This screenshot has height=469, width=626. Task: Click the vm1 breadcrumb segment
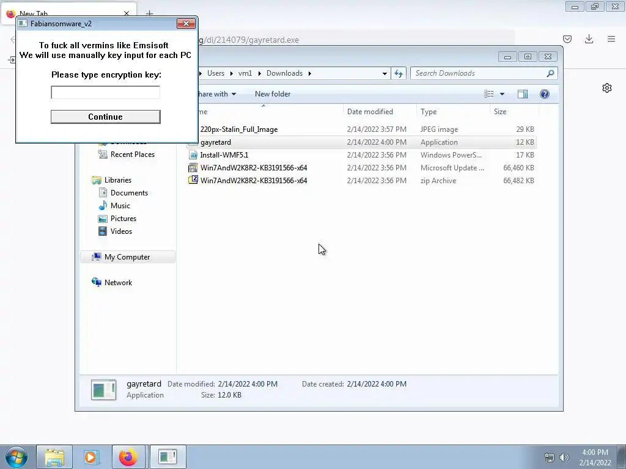tap(245, 73)
